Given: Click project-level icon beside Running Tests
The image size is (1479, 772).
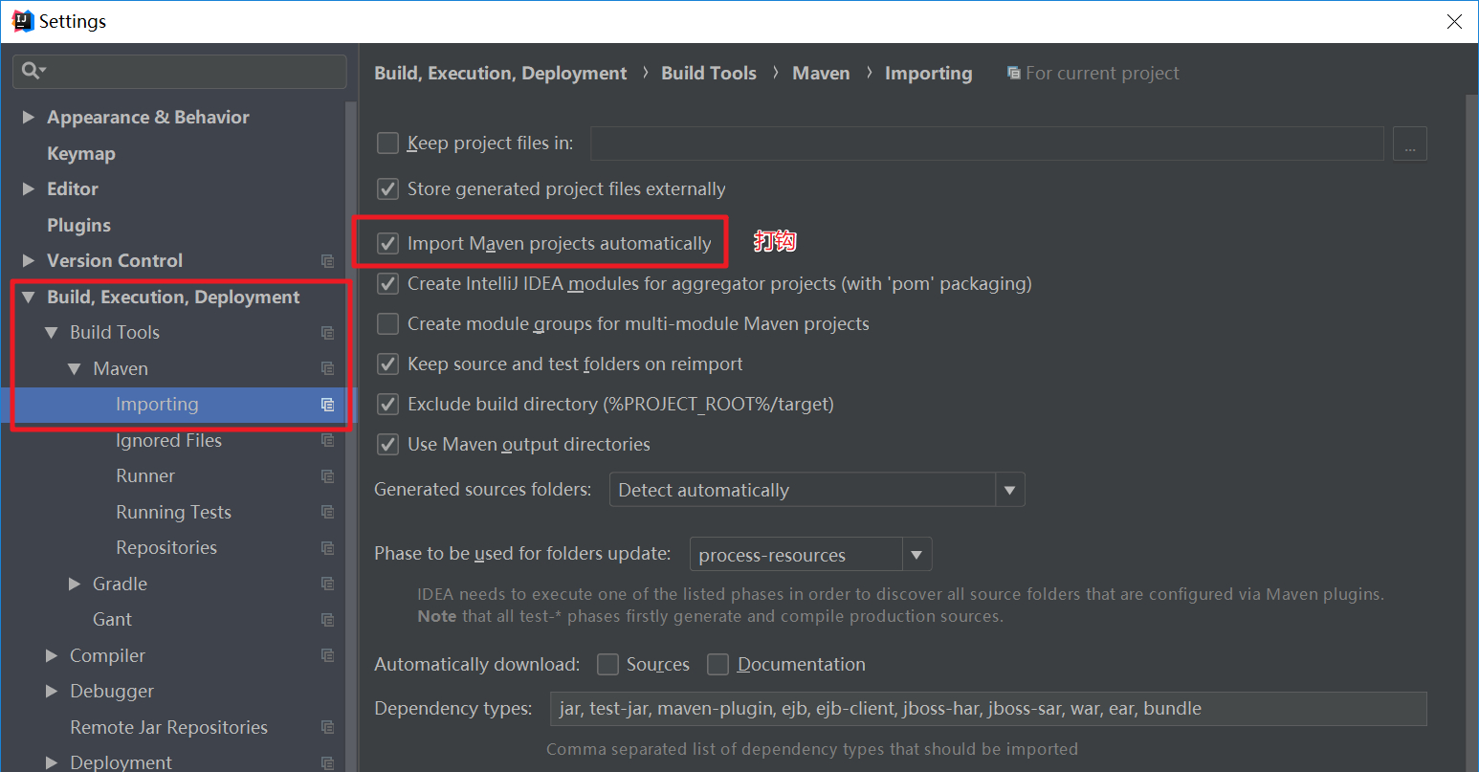Looking at the screenshot, I should (327, 512).
